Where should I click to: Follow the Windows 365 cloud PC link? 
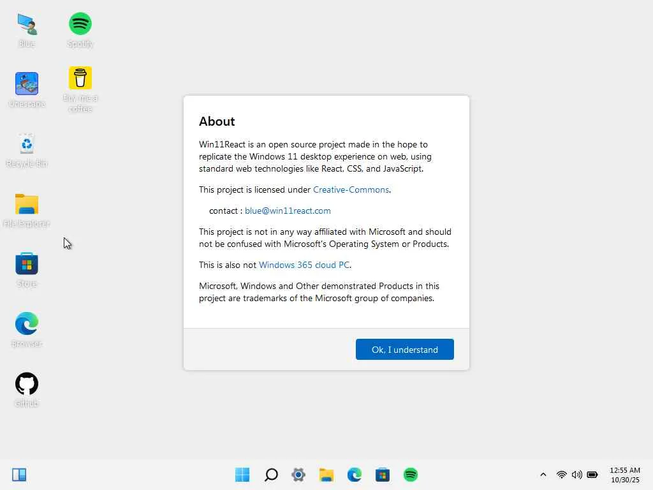(x=304, y=265)
